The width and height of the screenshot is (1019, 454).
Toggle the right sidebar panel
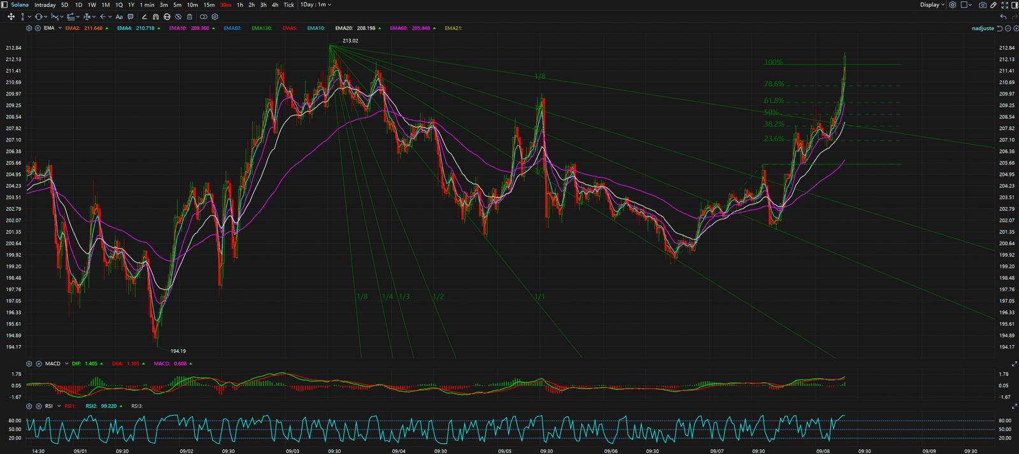(x=1015, y=4)
